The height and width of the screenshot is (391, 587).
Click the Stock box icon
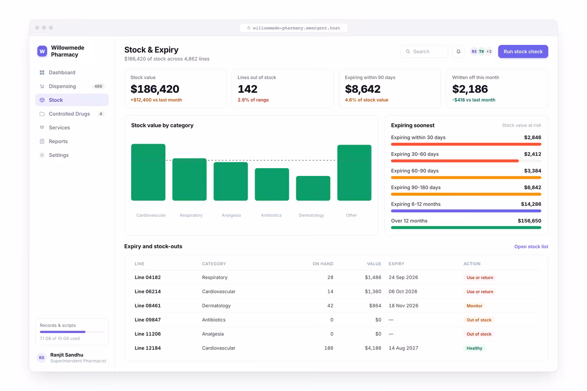click(42, 100)
